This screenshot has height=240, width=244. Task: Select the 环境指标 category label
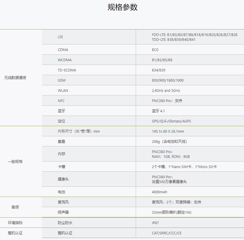[x=15, y=223]
